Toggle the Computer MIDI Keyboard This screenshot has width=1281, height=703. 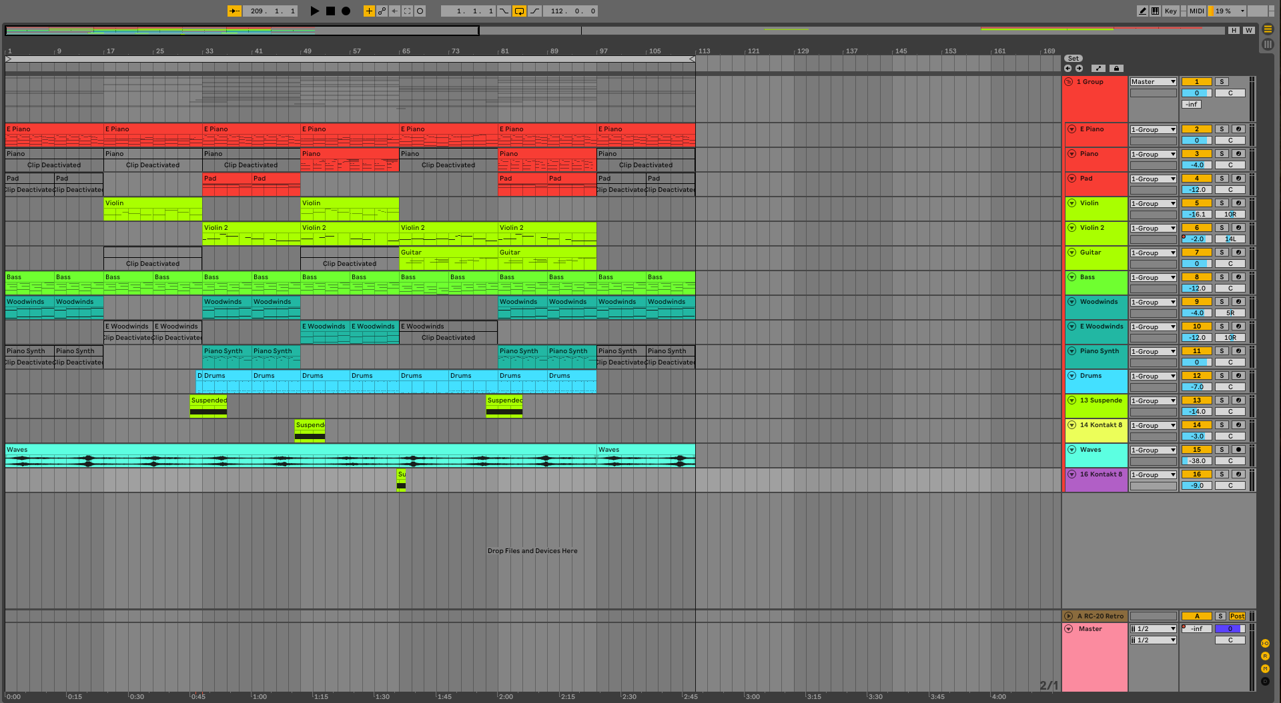(1155, 11)
